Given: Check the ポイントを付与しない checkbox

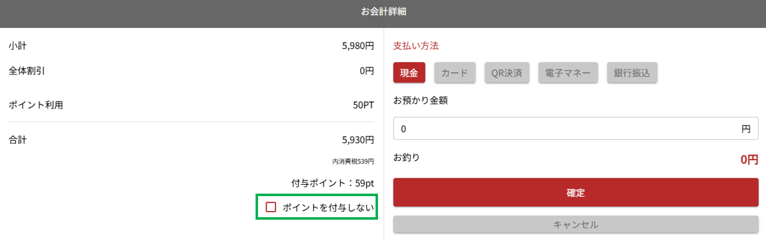Looking at the screenshot, I should [x=271, y=207].
